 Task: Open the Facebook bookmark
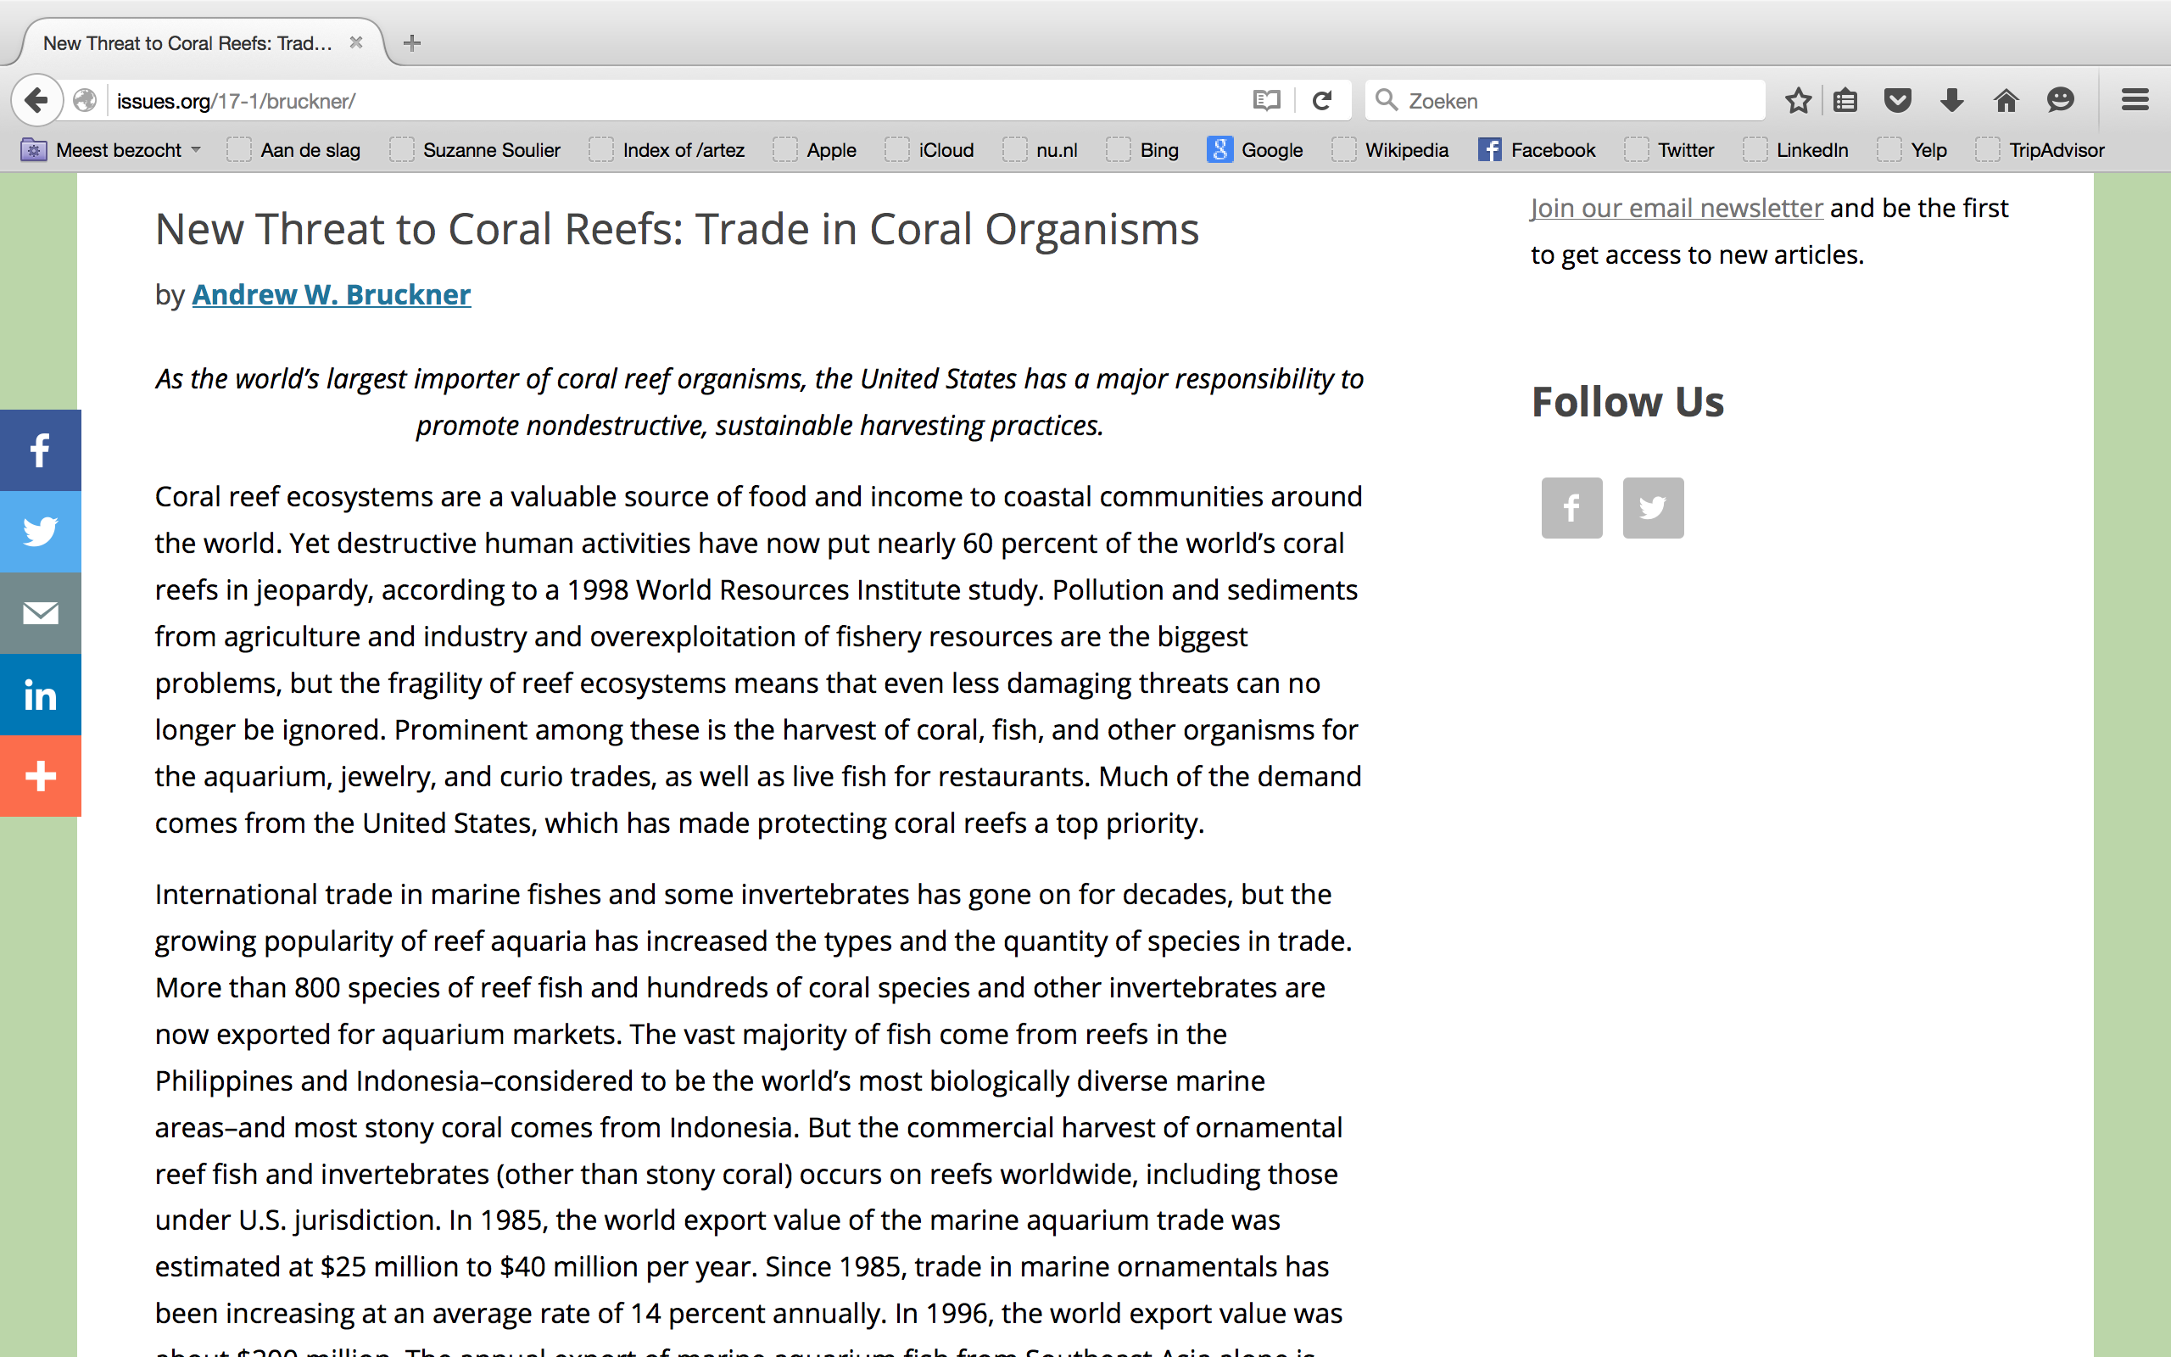click(x=1537, y=150)
